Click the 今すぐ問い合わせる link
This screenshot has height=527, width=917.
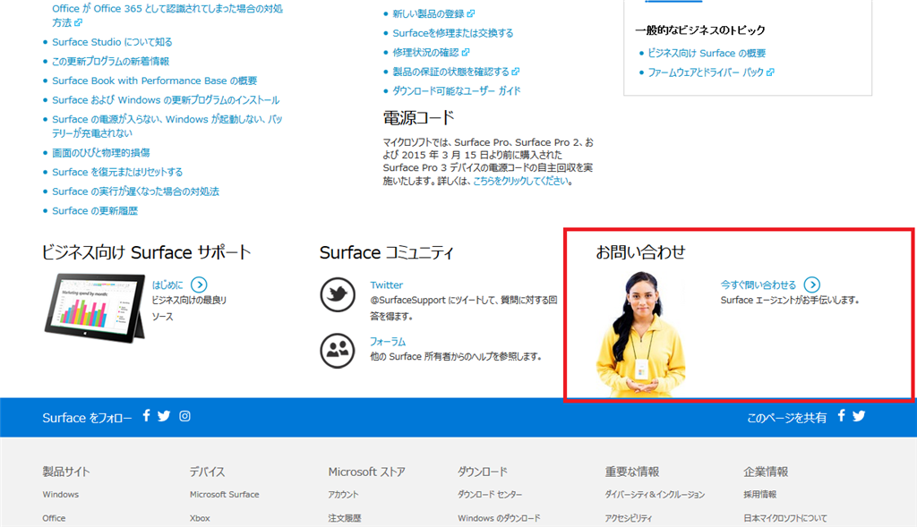click(x=758, y=285)
